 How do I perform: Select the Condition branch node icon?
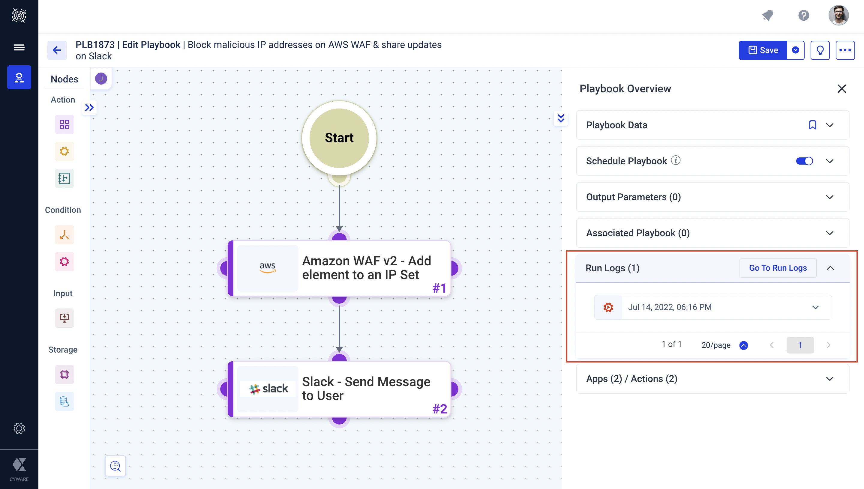64,235
